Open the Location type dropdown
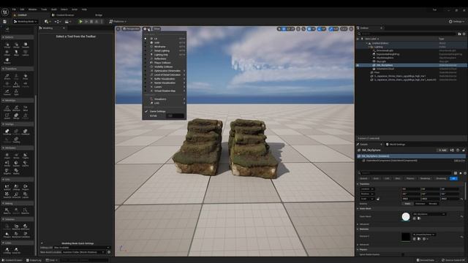The height and width of the screenshot is (263, 468). tap(367, 189)
